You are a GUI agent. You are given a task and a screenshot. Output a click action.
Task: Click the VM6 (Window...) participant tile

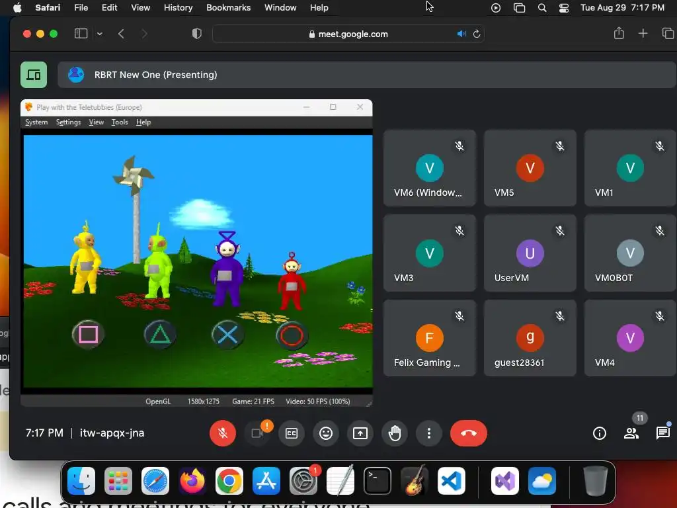430,168
